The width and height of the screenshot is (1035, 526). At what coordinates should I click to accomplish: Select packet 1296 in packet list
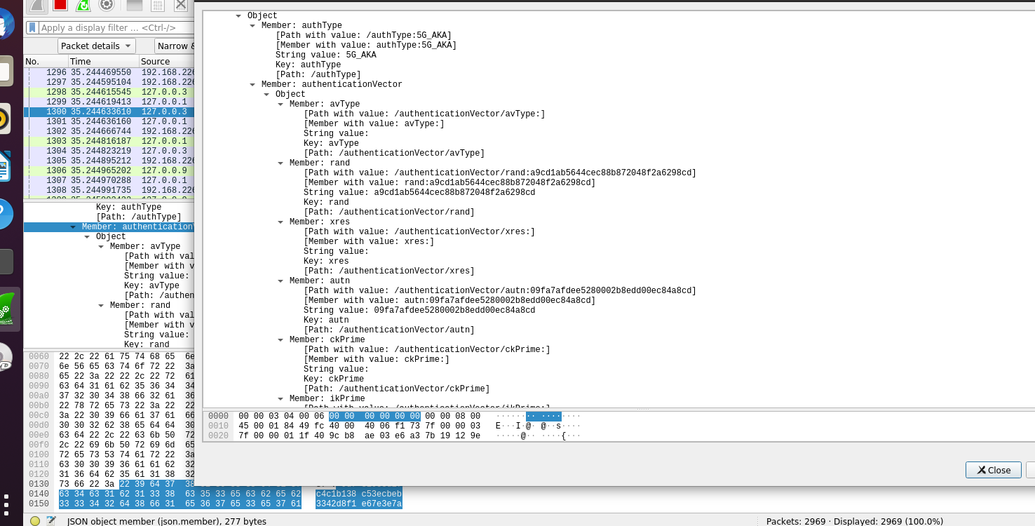(x=109, y=72)
